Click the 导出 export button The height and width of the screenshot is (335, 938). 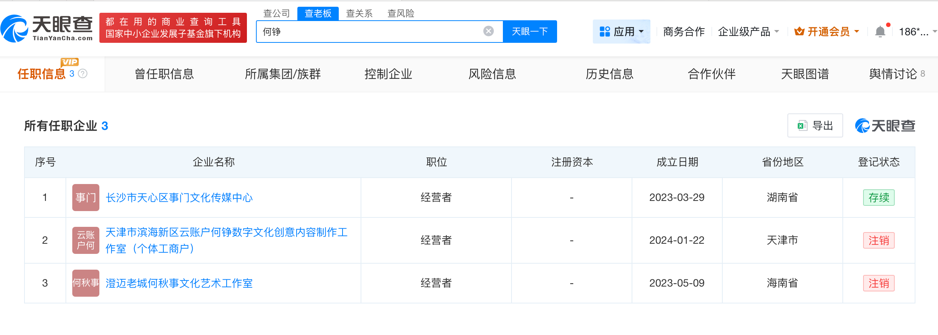tap(815, 125)
